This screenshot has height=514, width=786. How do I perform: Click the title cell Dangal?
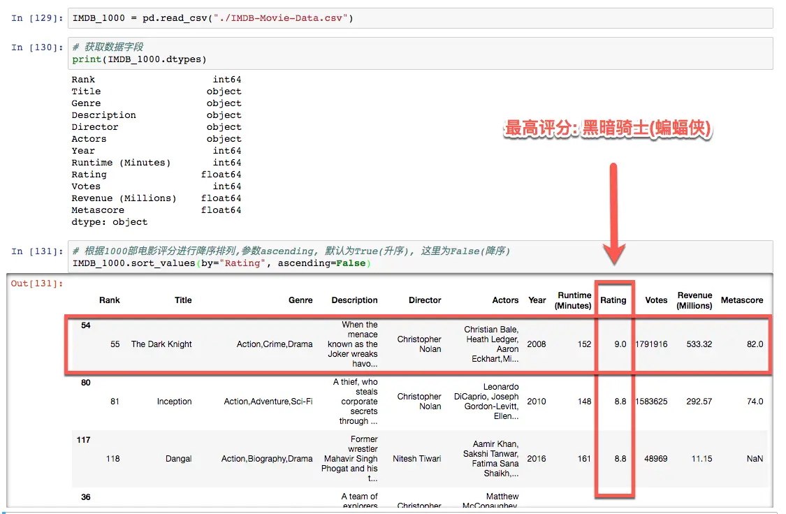[x=178, y=458]
